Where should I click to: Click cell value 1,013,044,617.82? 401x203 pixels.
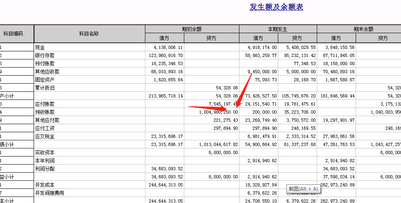click(x=219, y=144)
